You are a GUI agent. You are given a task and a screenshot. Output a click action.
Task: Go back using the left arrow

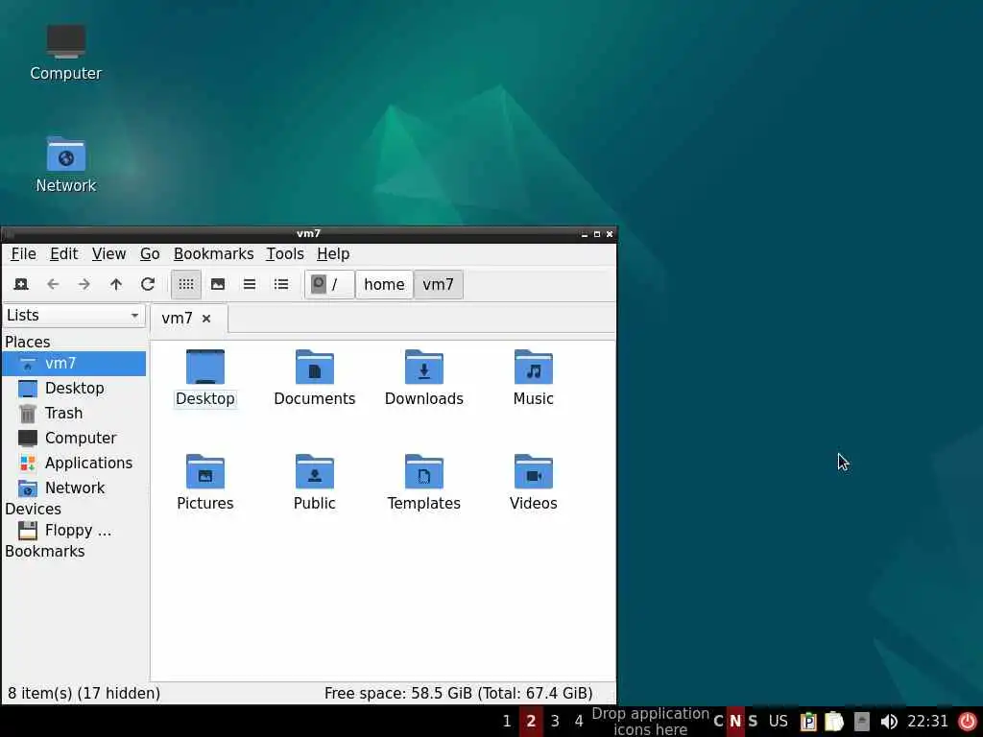(x=53, y=284)
